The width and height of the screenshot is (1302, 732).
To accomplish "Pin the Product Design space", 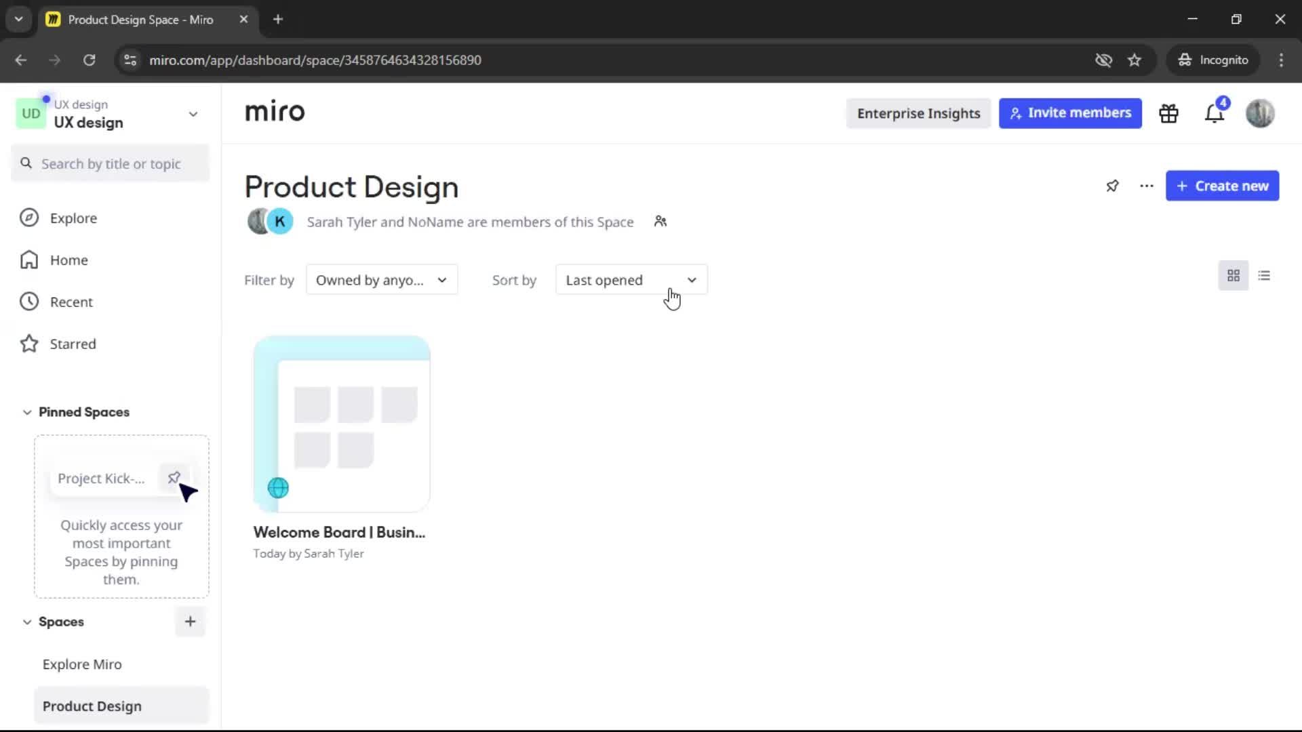I will click(x=1112, y=186).
